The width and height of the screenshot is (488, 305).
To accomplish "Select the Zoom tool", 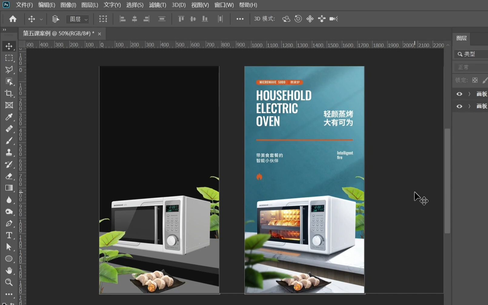I will 9,282.
